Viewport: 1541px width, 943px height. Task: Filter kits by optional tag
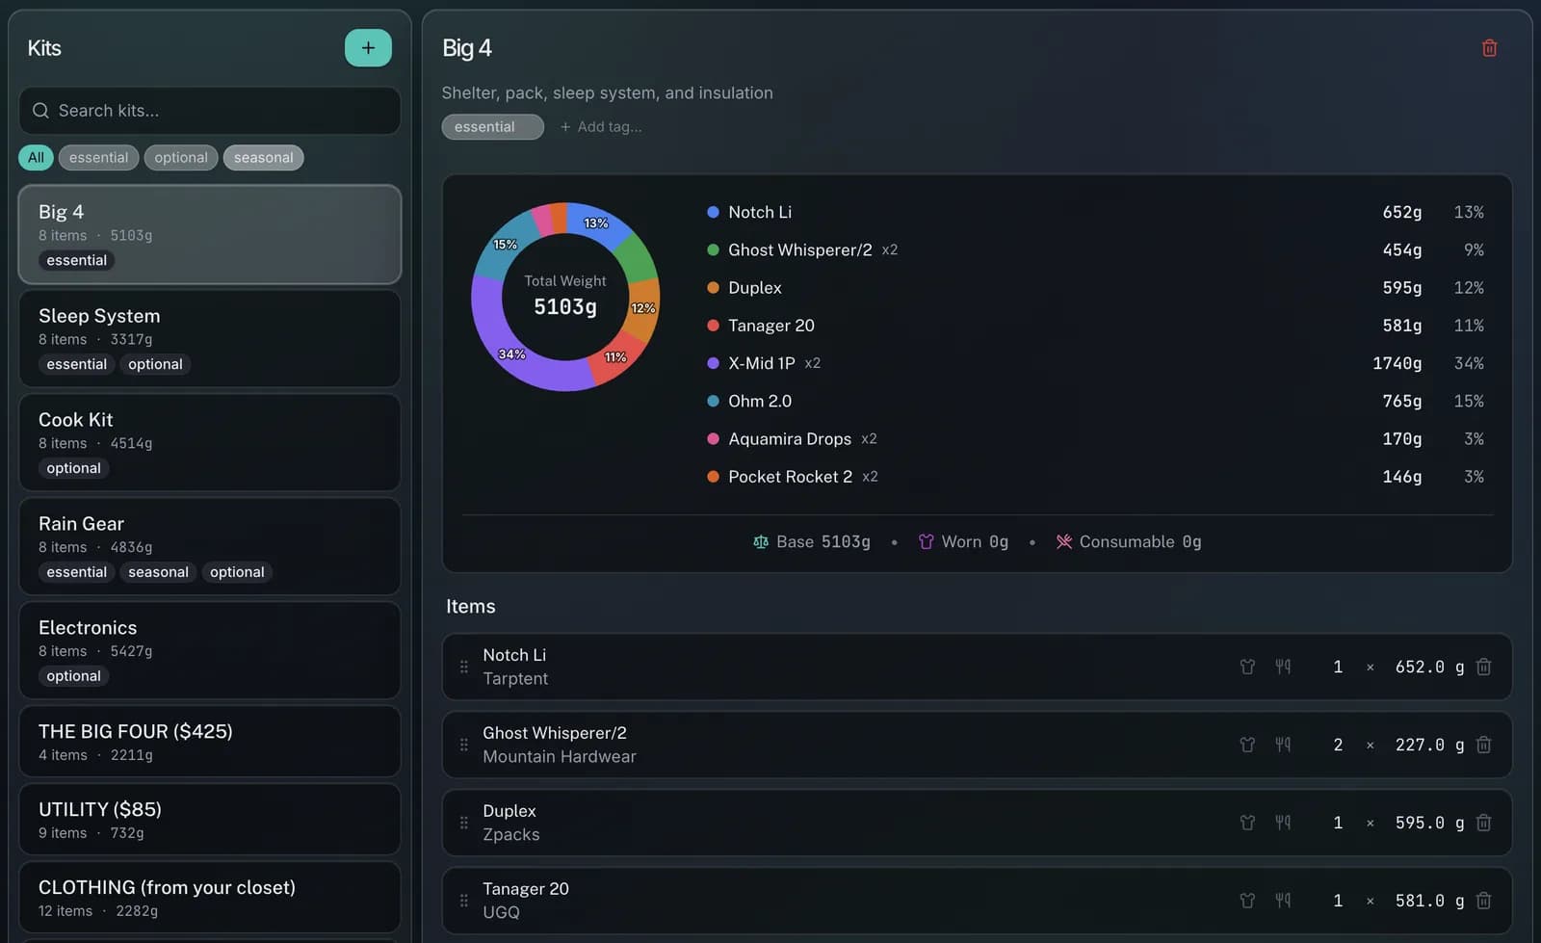181,158
